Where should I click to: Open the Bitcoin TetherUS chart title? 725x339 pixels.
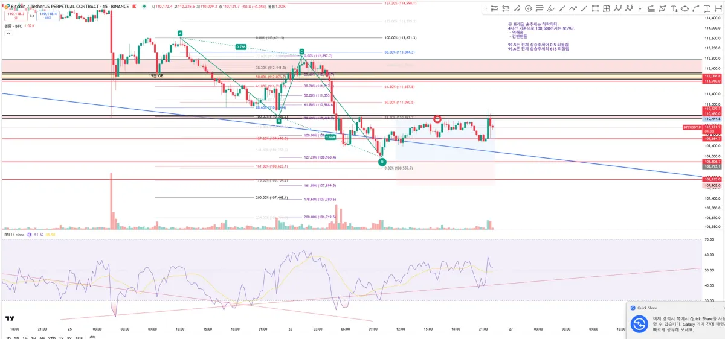[69, 7]
